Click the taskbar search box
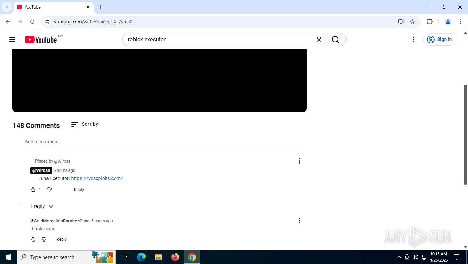The width and height of the screenshot is (468, 264). 66,257
